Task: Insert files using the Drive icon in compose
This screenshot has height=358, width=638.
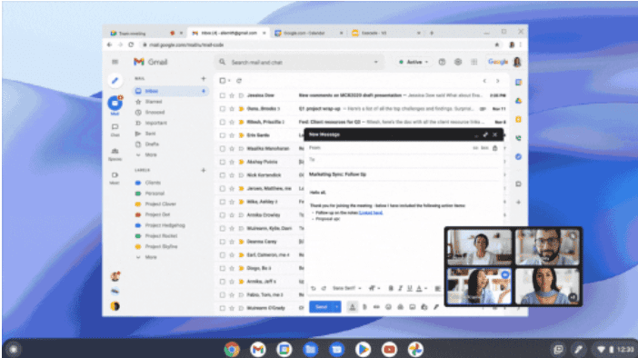Action: point(401,307)
